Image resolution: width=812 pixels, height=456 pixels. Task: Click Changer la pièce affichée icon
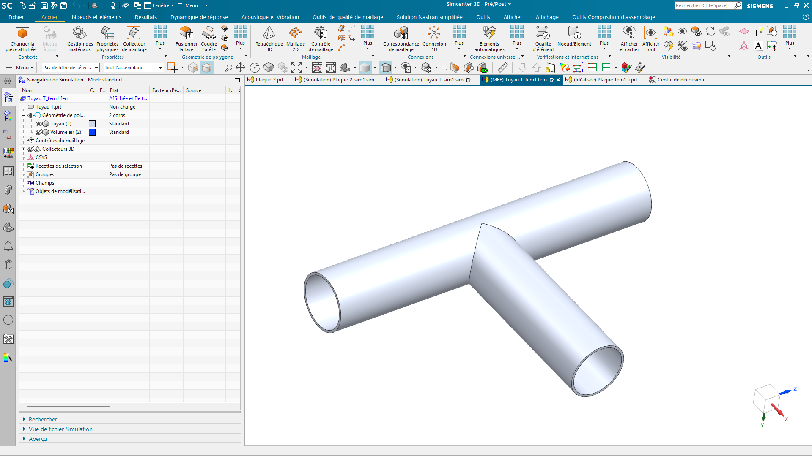click(x=22, y=38)
